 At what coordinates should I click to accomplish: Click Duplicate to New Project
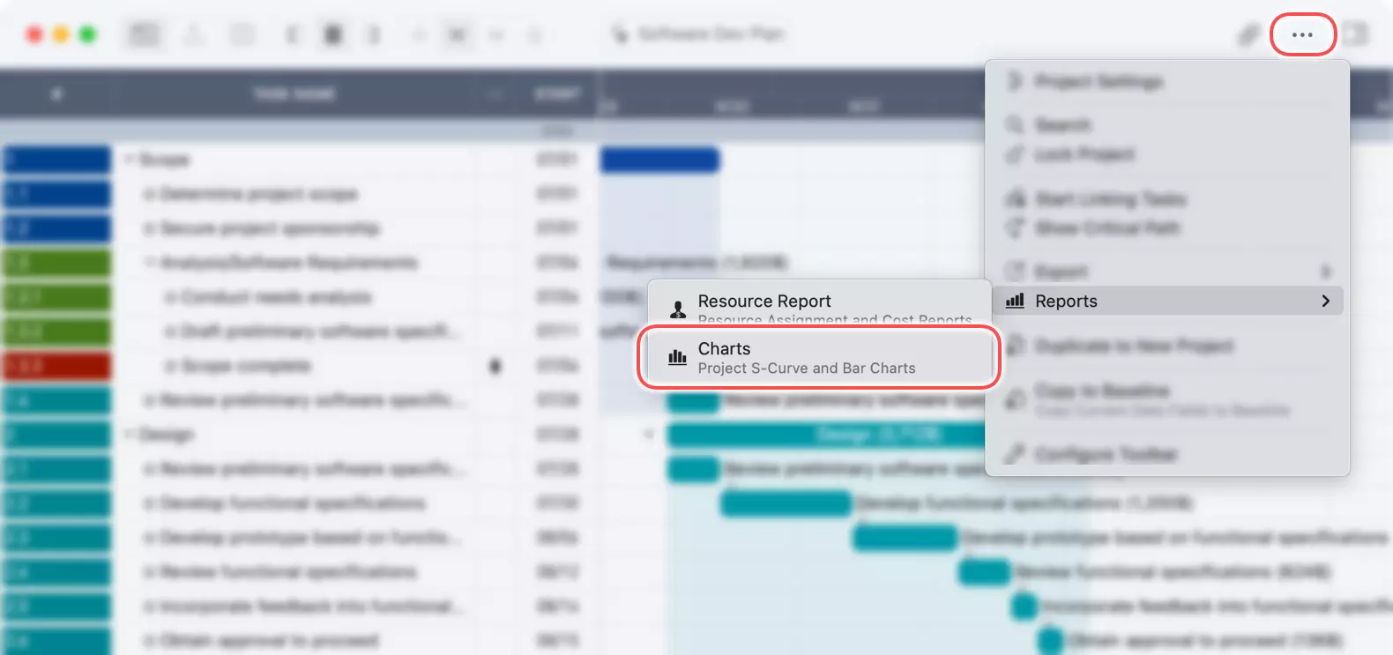click(x=1134, y=346)
